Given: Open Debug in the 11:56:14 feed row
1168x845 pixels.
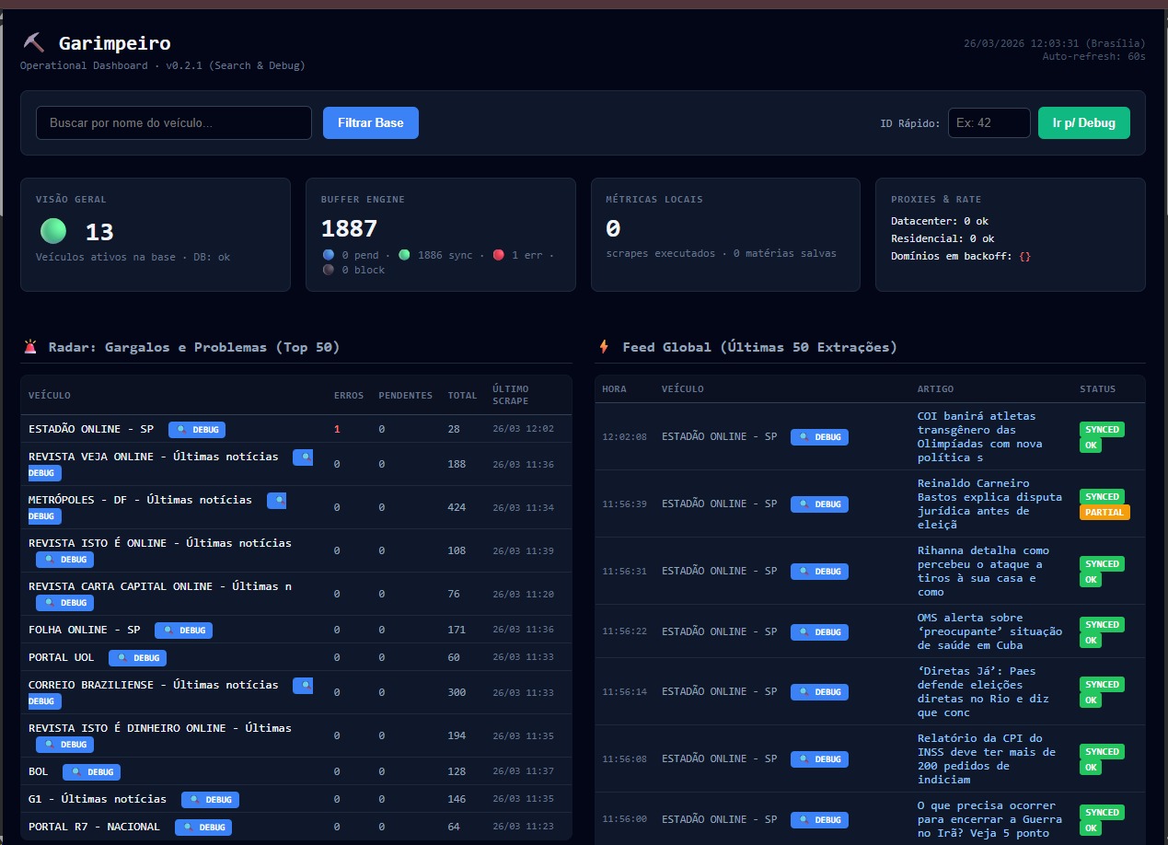Looking at the screenshot, I should pos(819,692).
